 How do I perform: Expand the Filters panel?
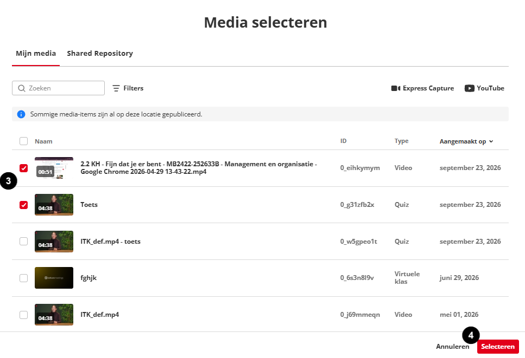click(x=128, y=88)
